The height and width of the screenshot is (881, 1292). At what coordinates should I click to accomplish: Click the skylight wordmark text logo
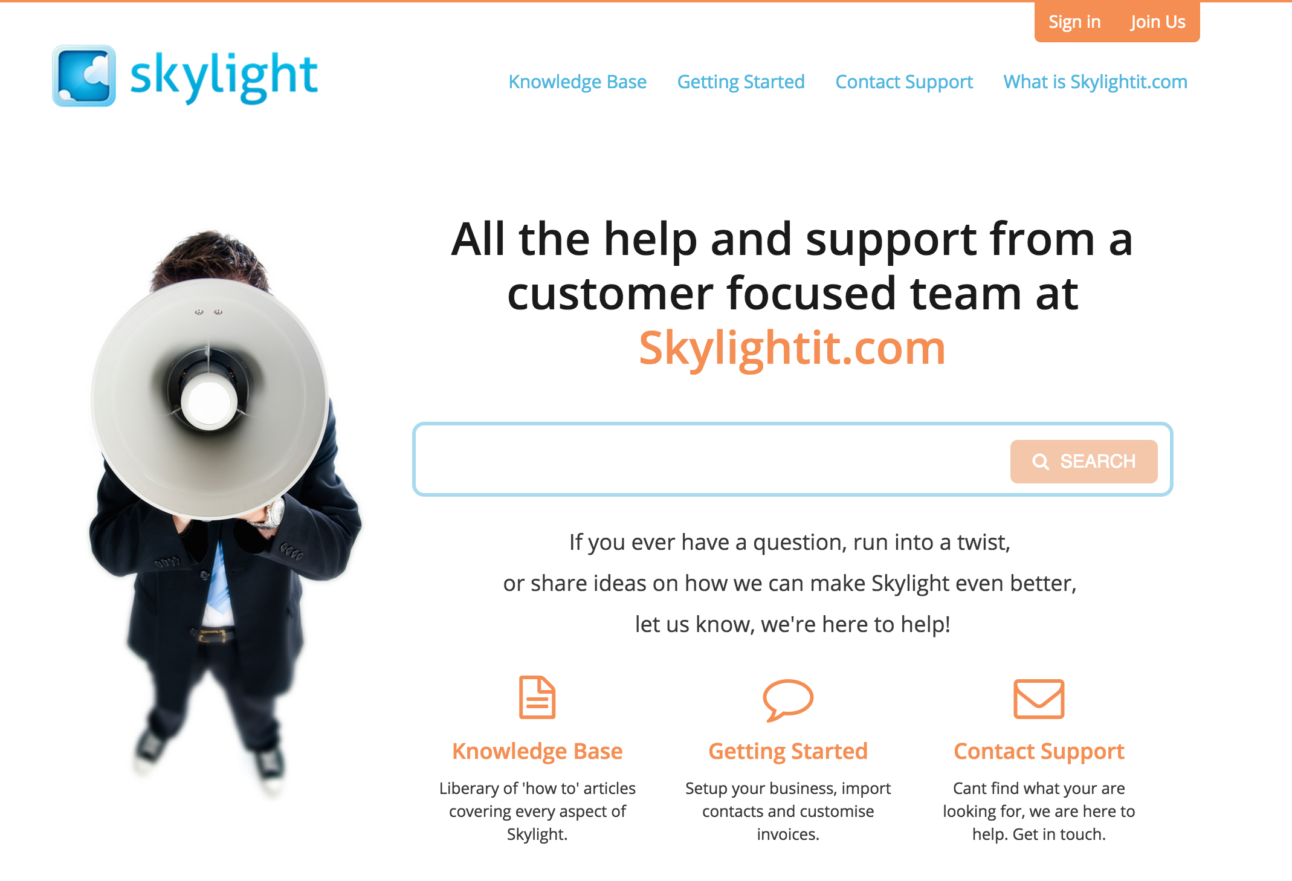tap(224, 77)
